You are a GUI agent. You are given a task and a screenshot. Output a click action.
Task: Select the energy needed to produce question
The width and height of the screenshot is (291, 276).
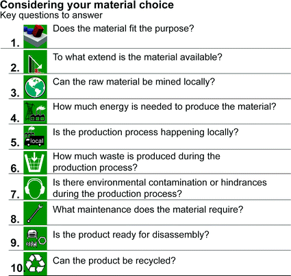coord(164,107)
